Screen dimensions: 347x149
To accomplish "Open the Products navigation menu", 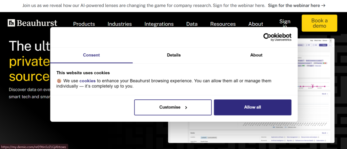I will [84, 24].
